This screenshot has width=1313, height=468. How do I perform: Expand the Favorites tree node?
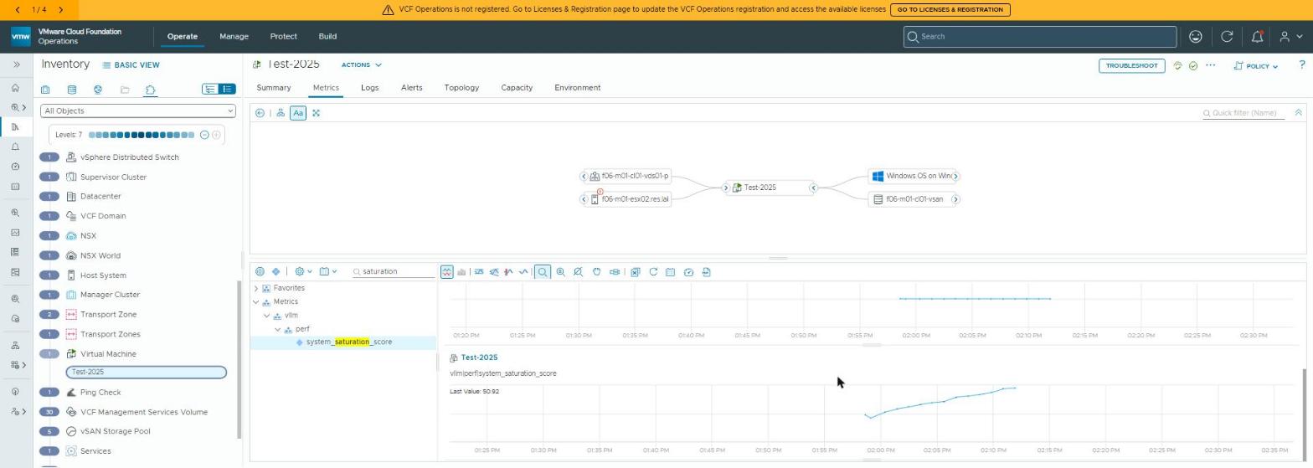click(x=256, y=288)
